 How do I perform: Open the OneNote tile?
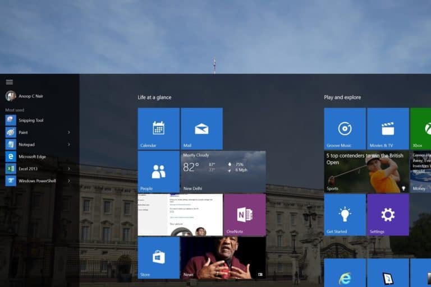245,215
